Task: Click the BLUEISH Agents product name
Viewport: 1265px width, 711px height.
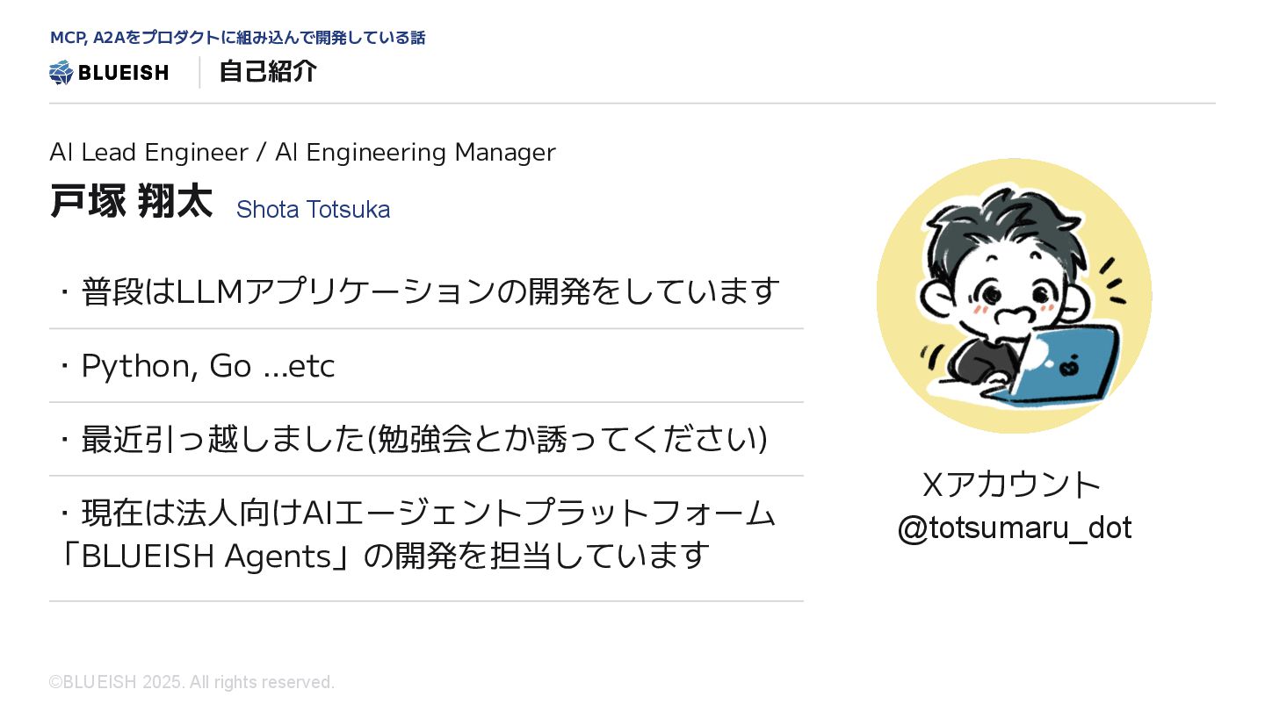Action: (x=204, y=555)
